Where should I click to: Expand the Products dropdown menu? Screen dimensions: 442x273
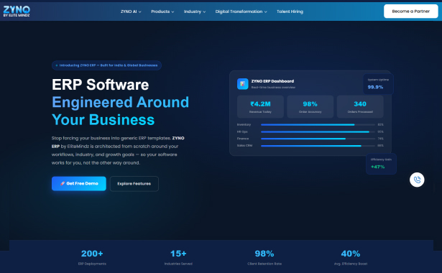click(162, 11)
